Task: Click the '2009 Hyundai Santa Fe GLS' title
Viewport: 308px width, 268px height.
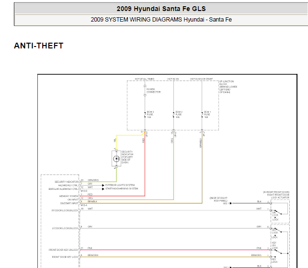Action: (161, 9)
